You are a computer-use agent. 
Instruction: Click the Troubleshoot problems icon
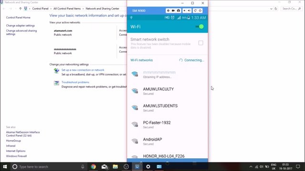(x=56, y=83)
